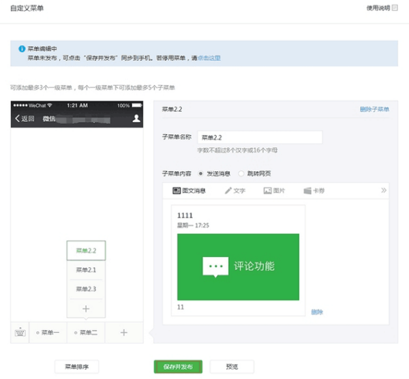Select the 跳转网页 radio option

pyautogui.click(x=242, y=173)
